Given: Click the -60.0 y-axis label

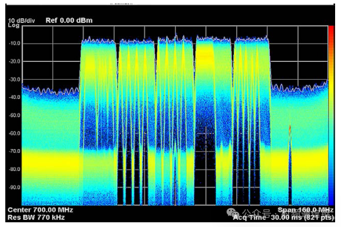Looking at the screenshot, I should pyautogui.click(x=14, y=133).
